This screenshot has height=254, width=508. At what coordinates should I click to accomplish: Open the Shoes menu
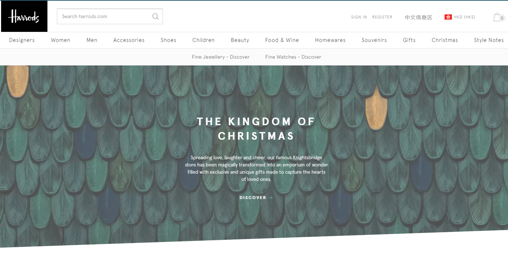pos(168,40)
